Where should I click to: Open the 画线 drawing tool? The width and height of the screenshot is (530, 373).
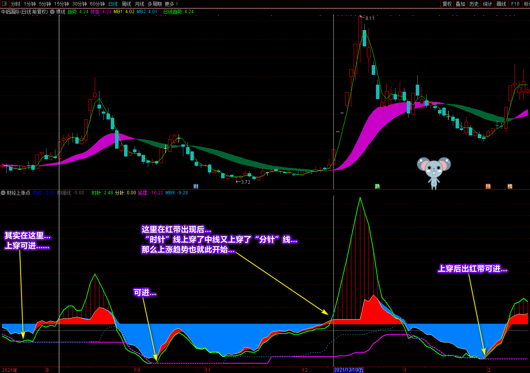pos(501,4)
